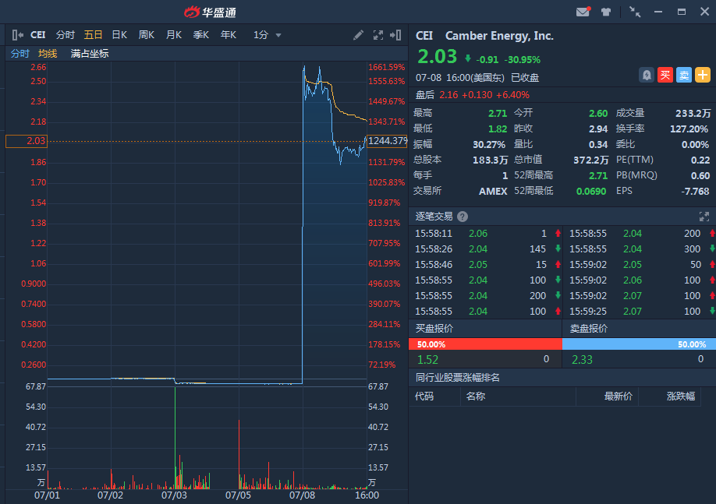Click the shrink window arrows icon

click(x=635, y=12)
